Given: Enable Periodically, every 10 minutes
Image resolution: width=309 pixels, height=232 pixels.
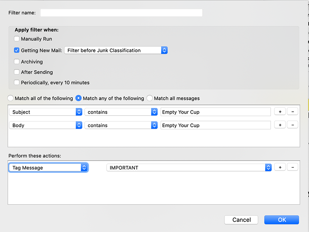Looking at the screenshot, I should click(17, 82).
